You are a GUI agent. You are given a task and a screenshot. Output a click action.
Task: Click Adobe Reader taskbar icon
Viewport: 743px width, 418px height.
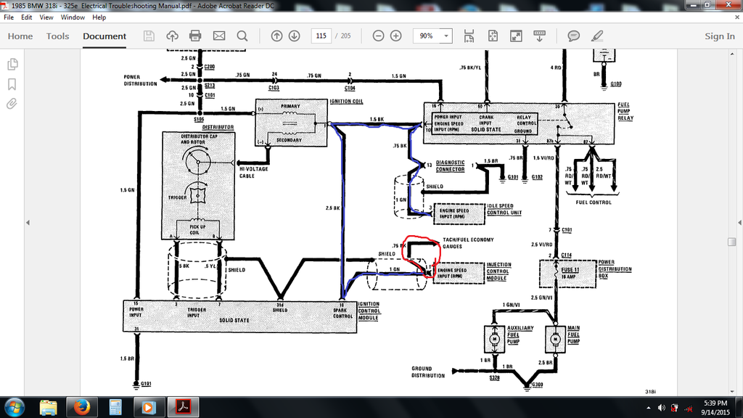pyautogui.click(x=183, y=407)
